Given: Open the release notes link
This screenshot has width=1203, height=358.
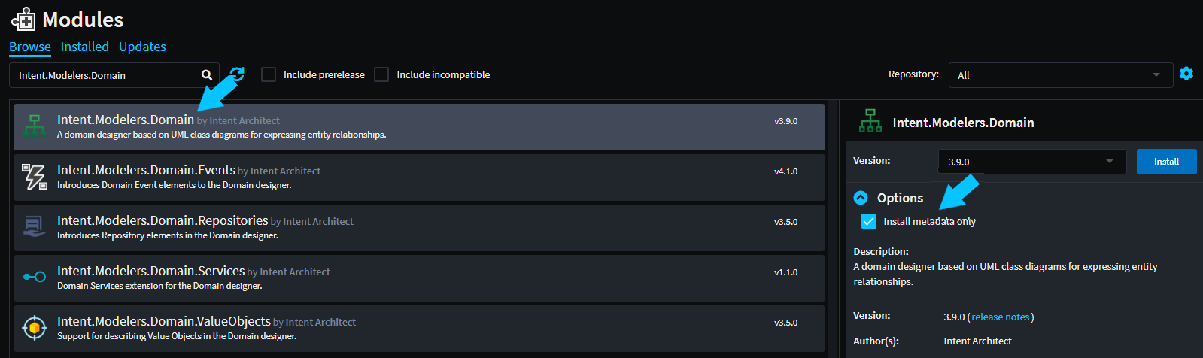Looking at the screenshot, I should [x=1000, y=317].
